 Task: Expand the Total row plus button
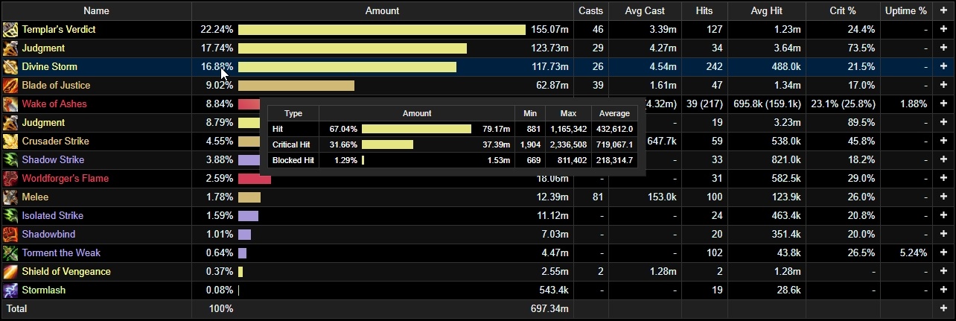tap(943, 308)
